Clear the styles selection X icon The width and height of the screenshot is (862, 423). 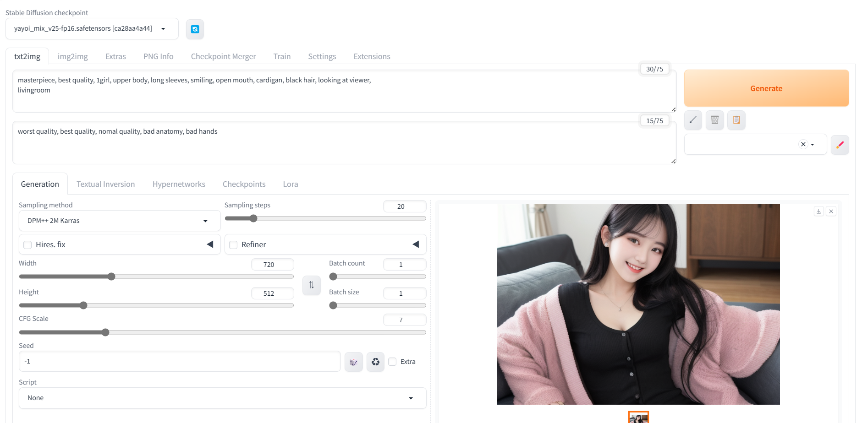803,144
